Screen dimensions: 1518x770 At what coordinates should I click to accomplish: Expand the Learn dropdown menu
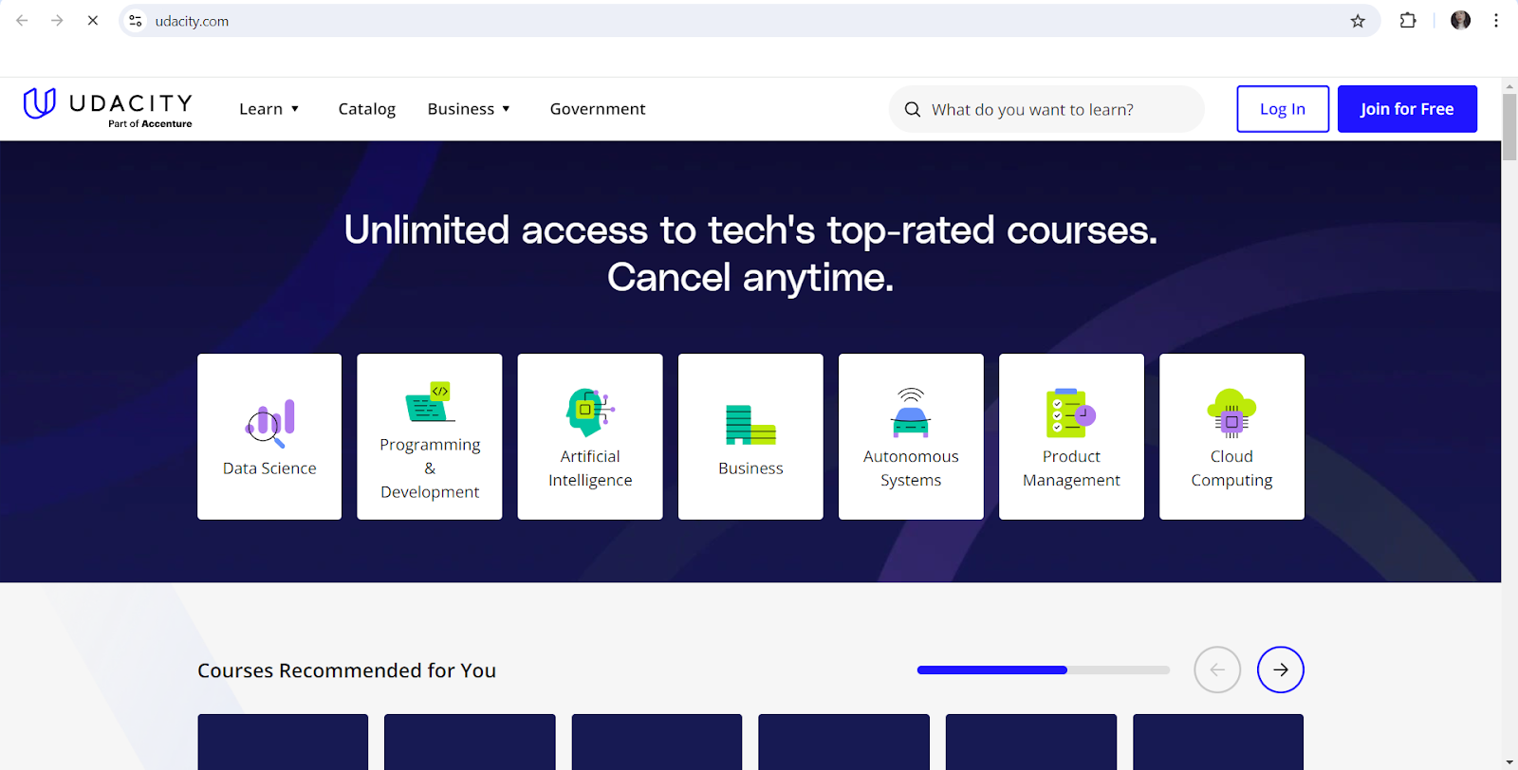[x=269, y=109]
